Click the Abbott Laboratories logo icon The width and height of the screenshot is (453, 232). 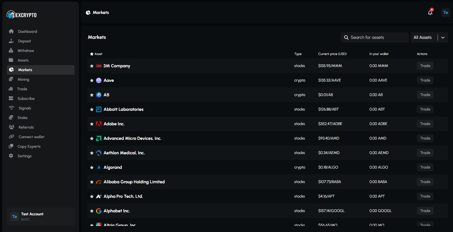(x=99, y=109)
